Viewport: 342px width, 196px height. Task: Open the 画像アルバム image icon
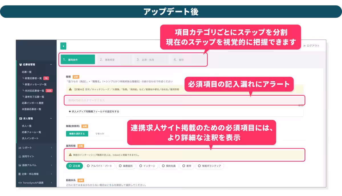click(x=19, y=165)
